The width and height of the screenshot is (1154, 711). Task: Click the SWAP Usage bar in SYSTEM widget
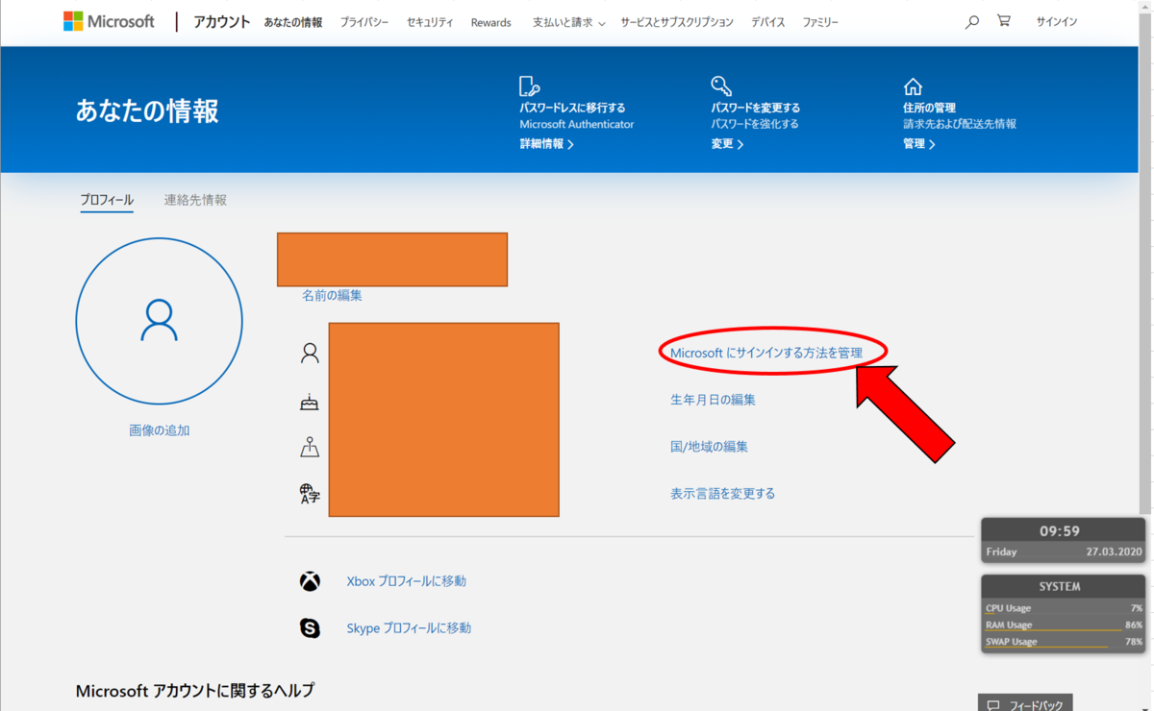coord(1064,642)
